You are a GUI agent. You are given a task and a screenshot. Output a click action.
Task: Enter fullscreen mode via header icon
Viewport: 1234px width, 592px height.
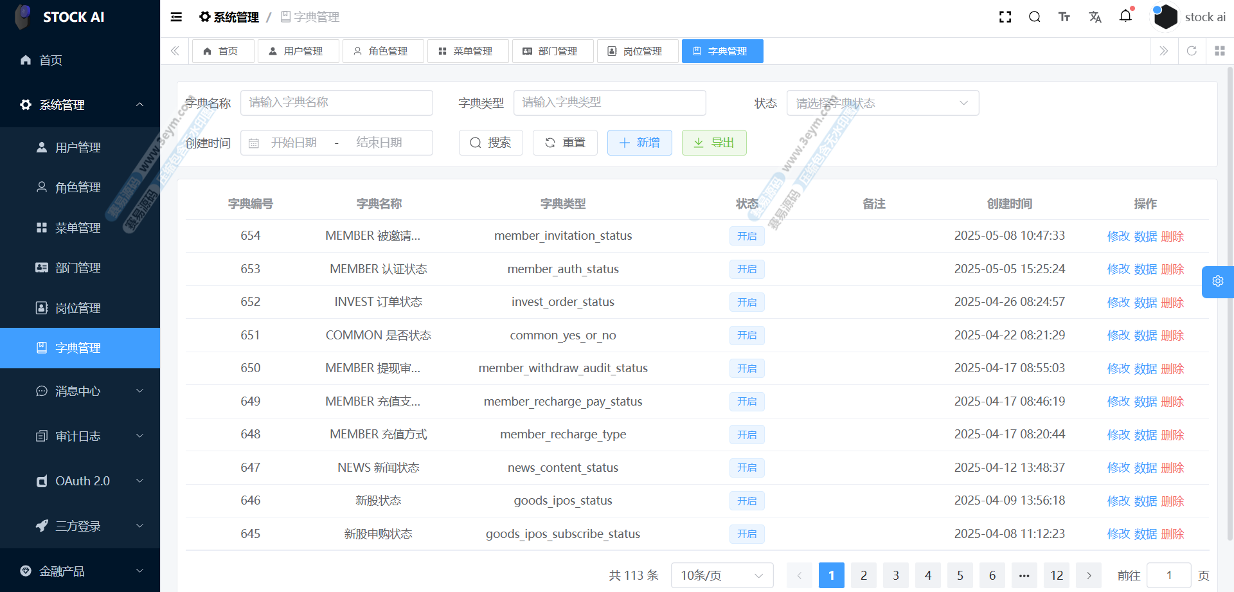tap(1005, 17)
